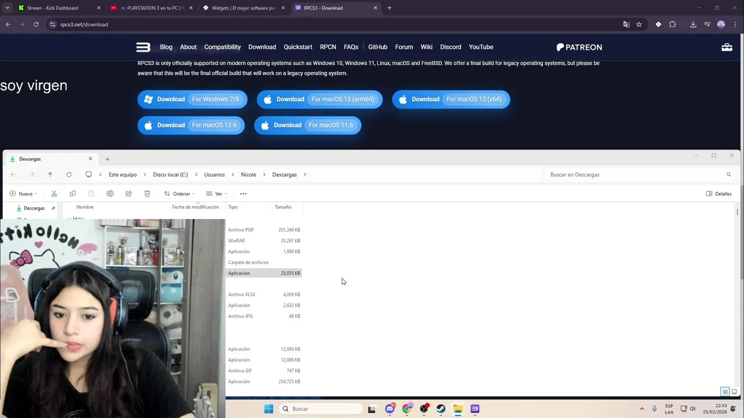Show hidden tray icons chevron
The image size is (744, 418).
click(x=642, y=409)
